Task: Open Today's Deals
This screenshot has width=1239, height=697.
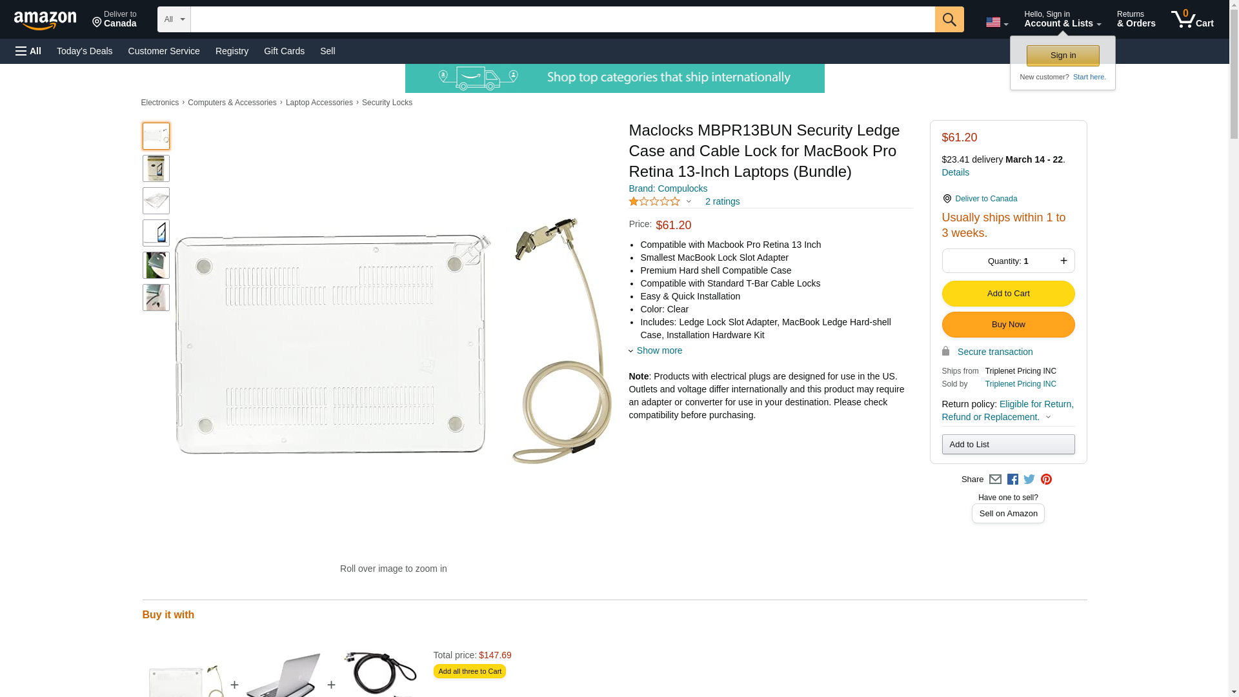Action: 85,51
